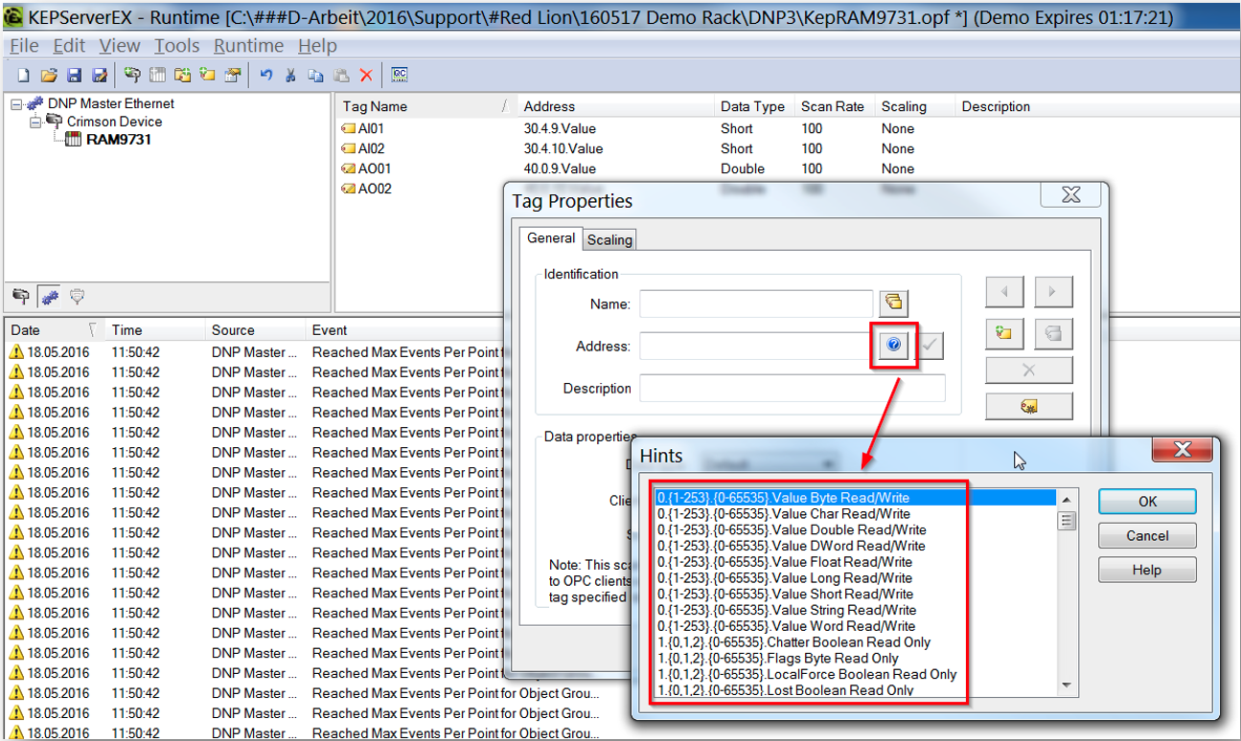This screenshot has width=1241, height=741.
Task: Open the File menu
Action: [24, 46]
